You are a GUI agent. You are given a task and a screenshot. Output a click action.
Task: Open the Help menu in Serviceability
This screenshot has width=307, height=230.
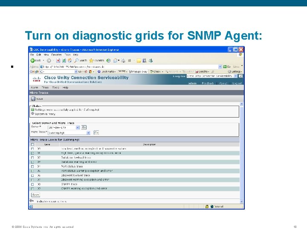(65, 87)
